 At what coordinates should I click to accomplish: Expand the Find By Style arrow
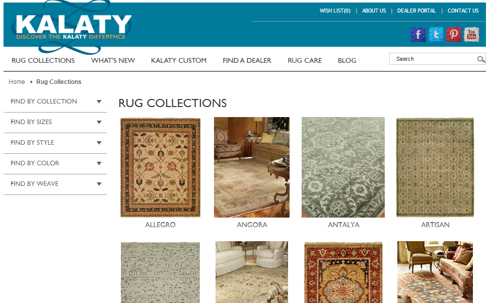click(x=99, y=143)
